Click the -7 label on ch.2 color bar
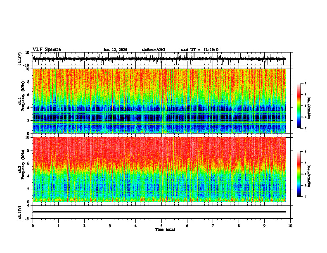The width and height of the screenshot is (327, 253). tap(305, 197)
